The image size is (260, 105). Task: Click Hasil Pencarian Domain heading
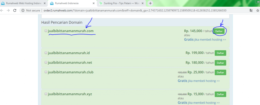(x=62, y=22)
